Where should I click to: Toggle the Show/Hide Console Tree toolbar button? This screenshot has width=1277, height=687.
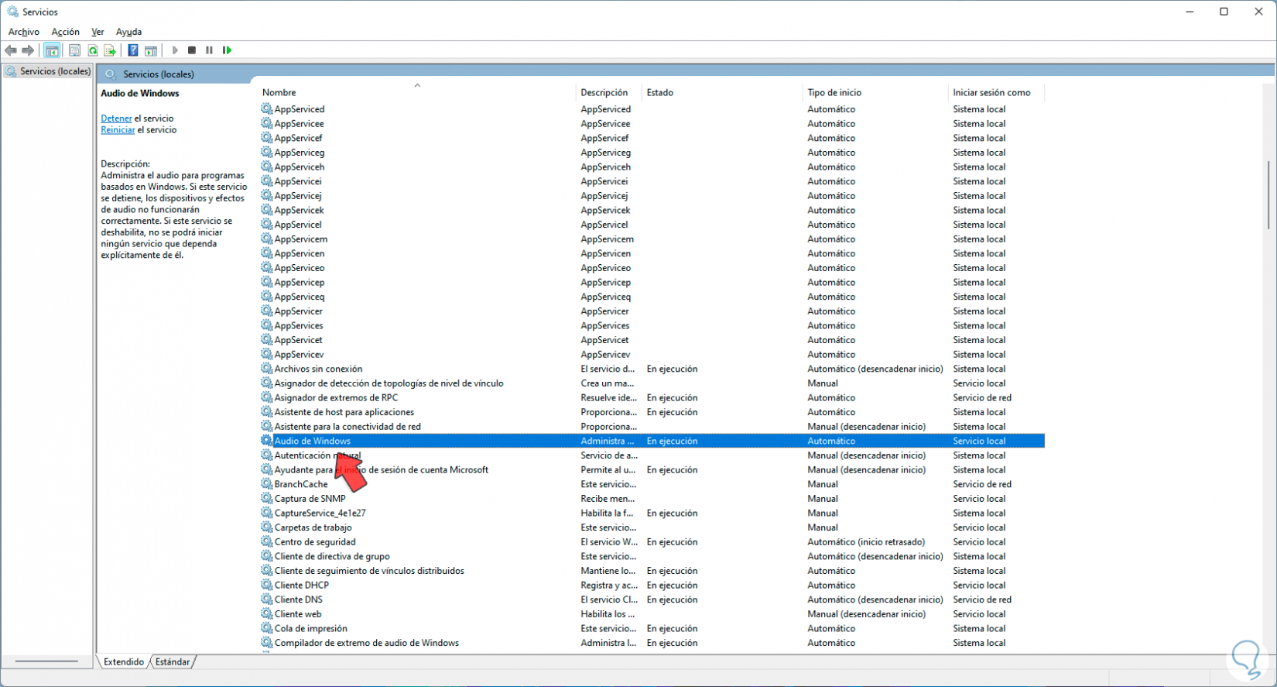pos(52,50)
